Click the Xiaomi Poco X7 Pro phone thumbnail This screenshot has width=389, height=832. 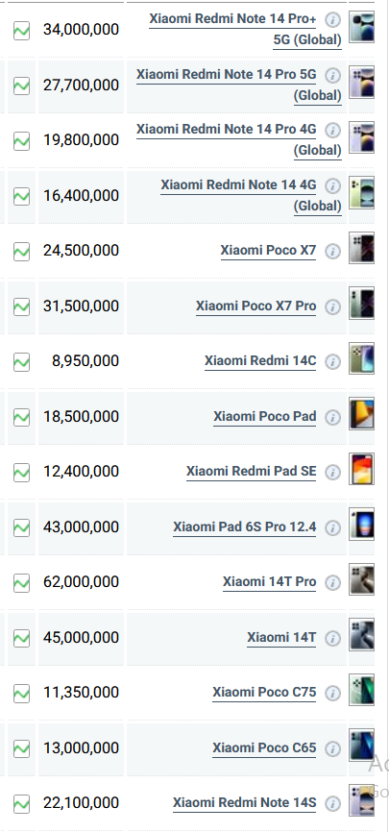[361, 303]
